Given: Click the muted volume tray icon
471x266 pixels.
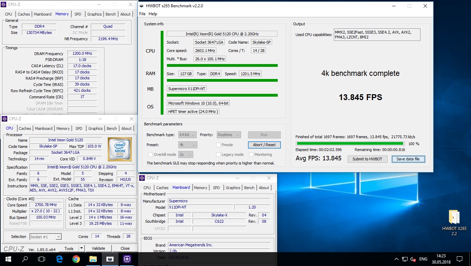Looking at the screenshot, I should (413, 259).
